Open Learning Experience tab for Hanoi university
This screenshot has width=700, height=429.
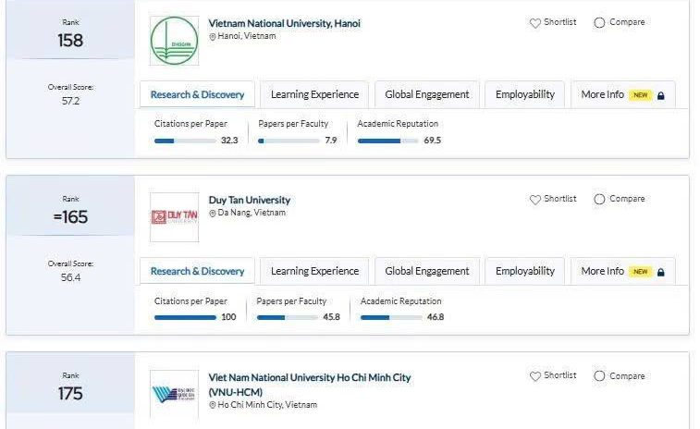pyautogui.click(x=314, y=94)
